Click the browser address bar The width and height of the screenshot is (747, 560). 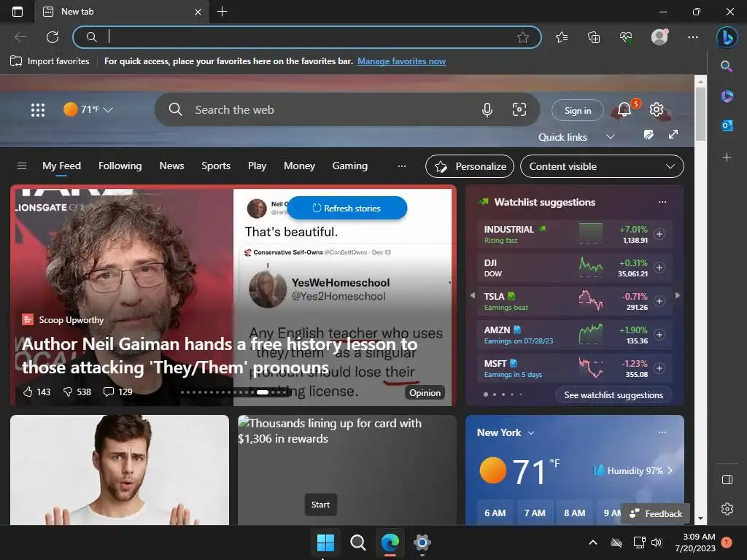(307, 37)
